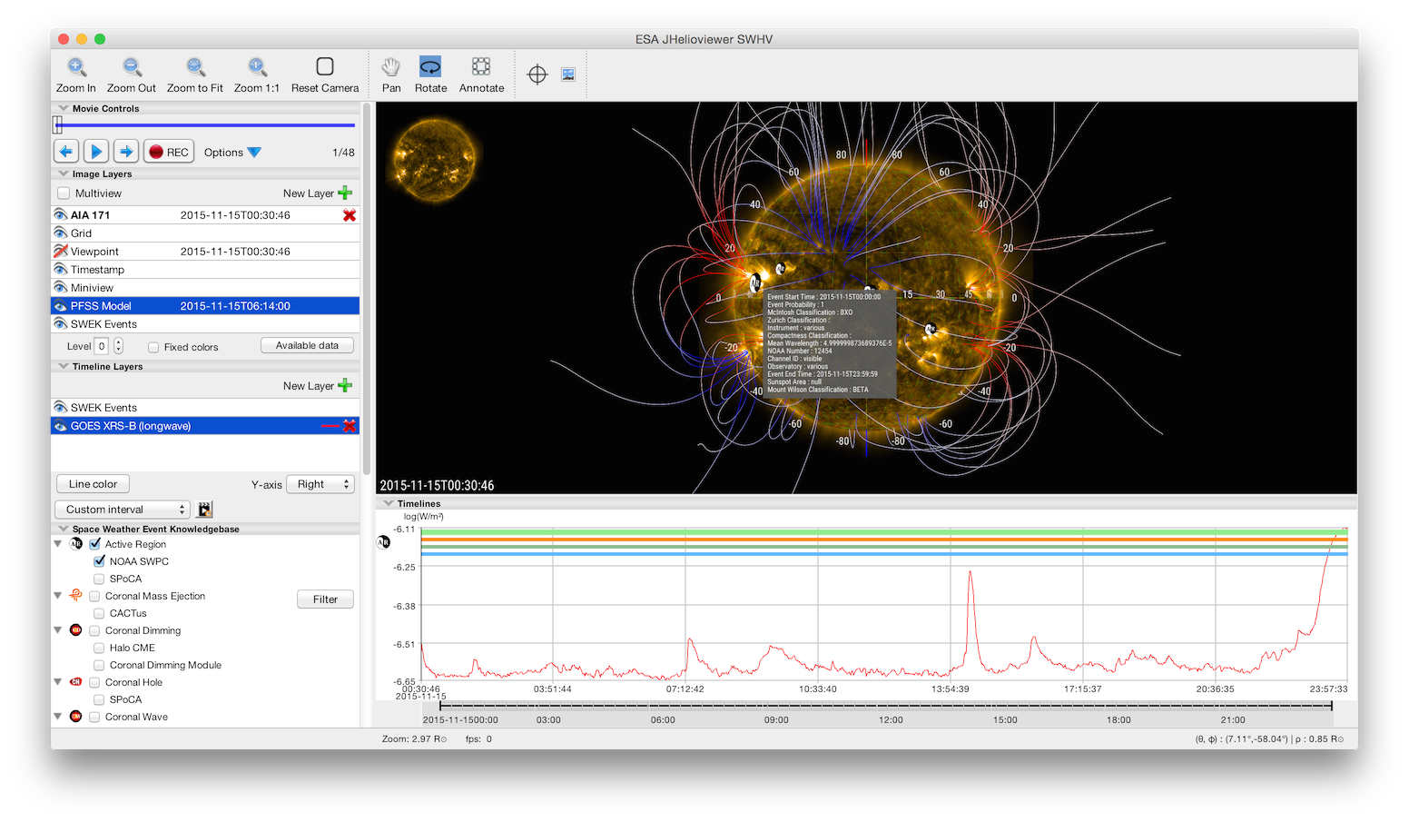Click the Zoom to Fit icon
Viewport: 1409px width, 822px height.
pos(195,67)
